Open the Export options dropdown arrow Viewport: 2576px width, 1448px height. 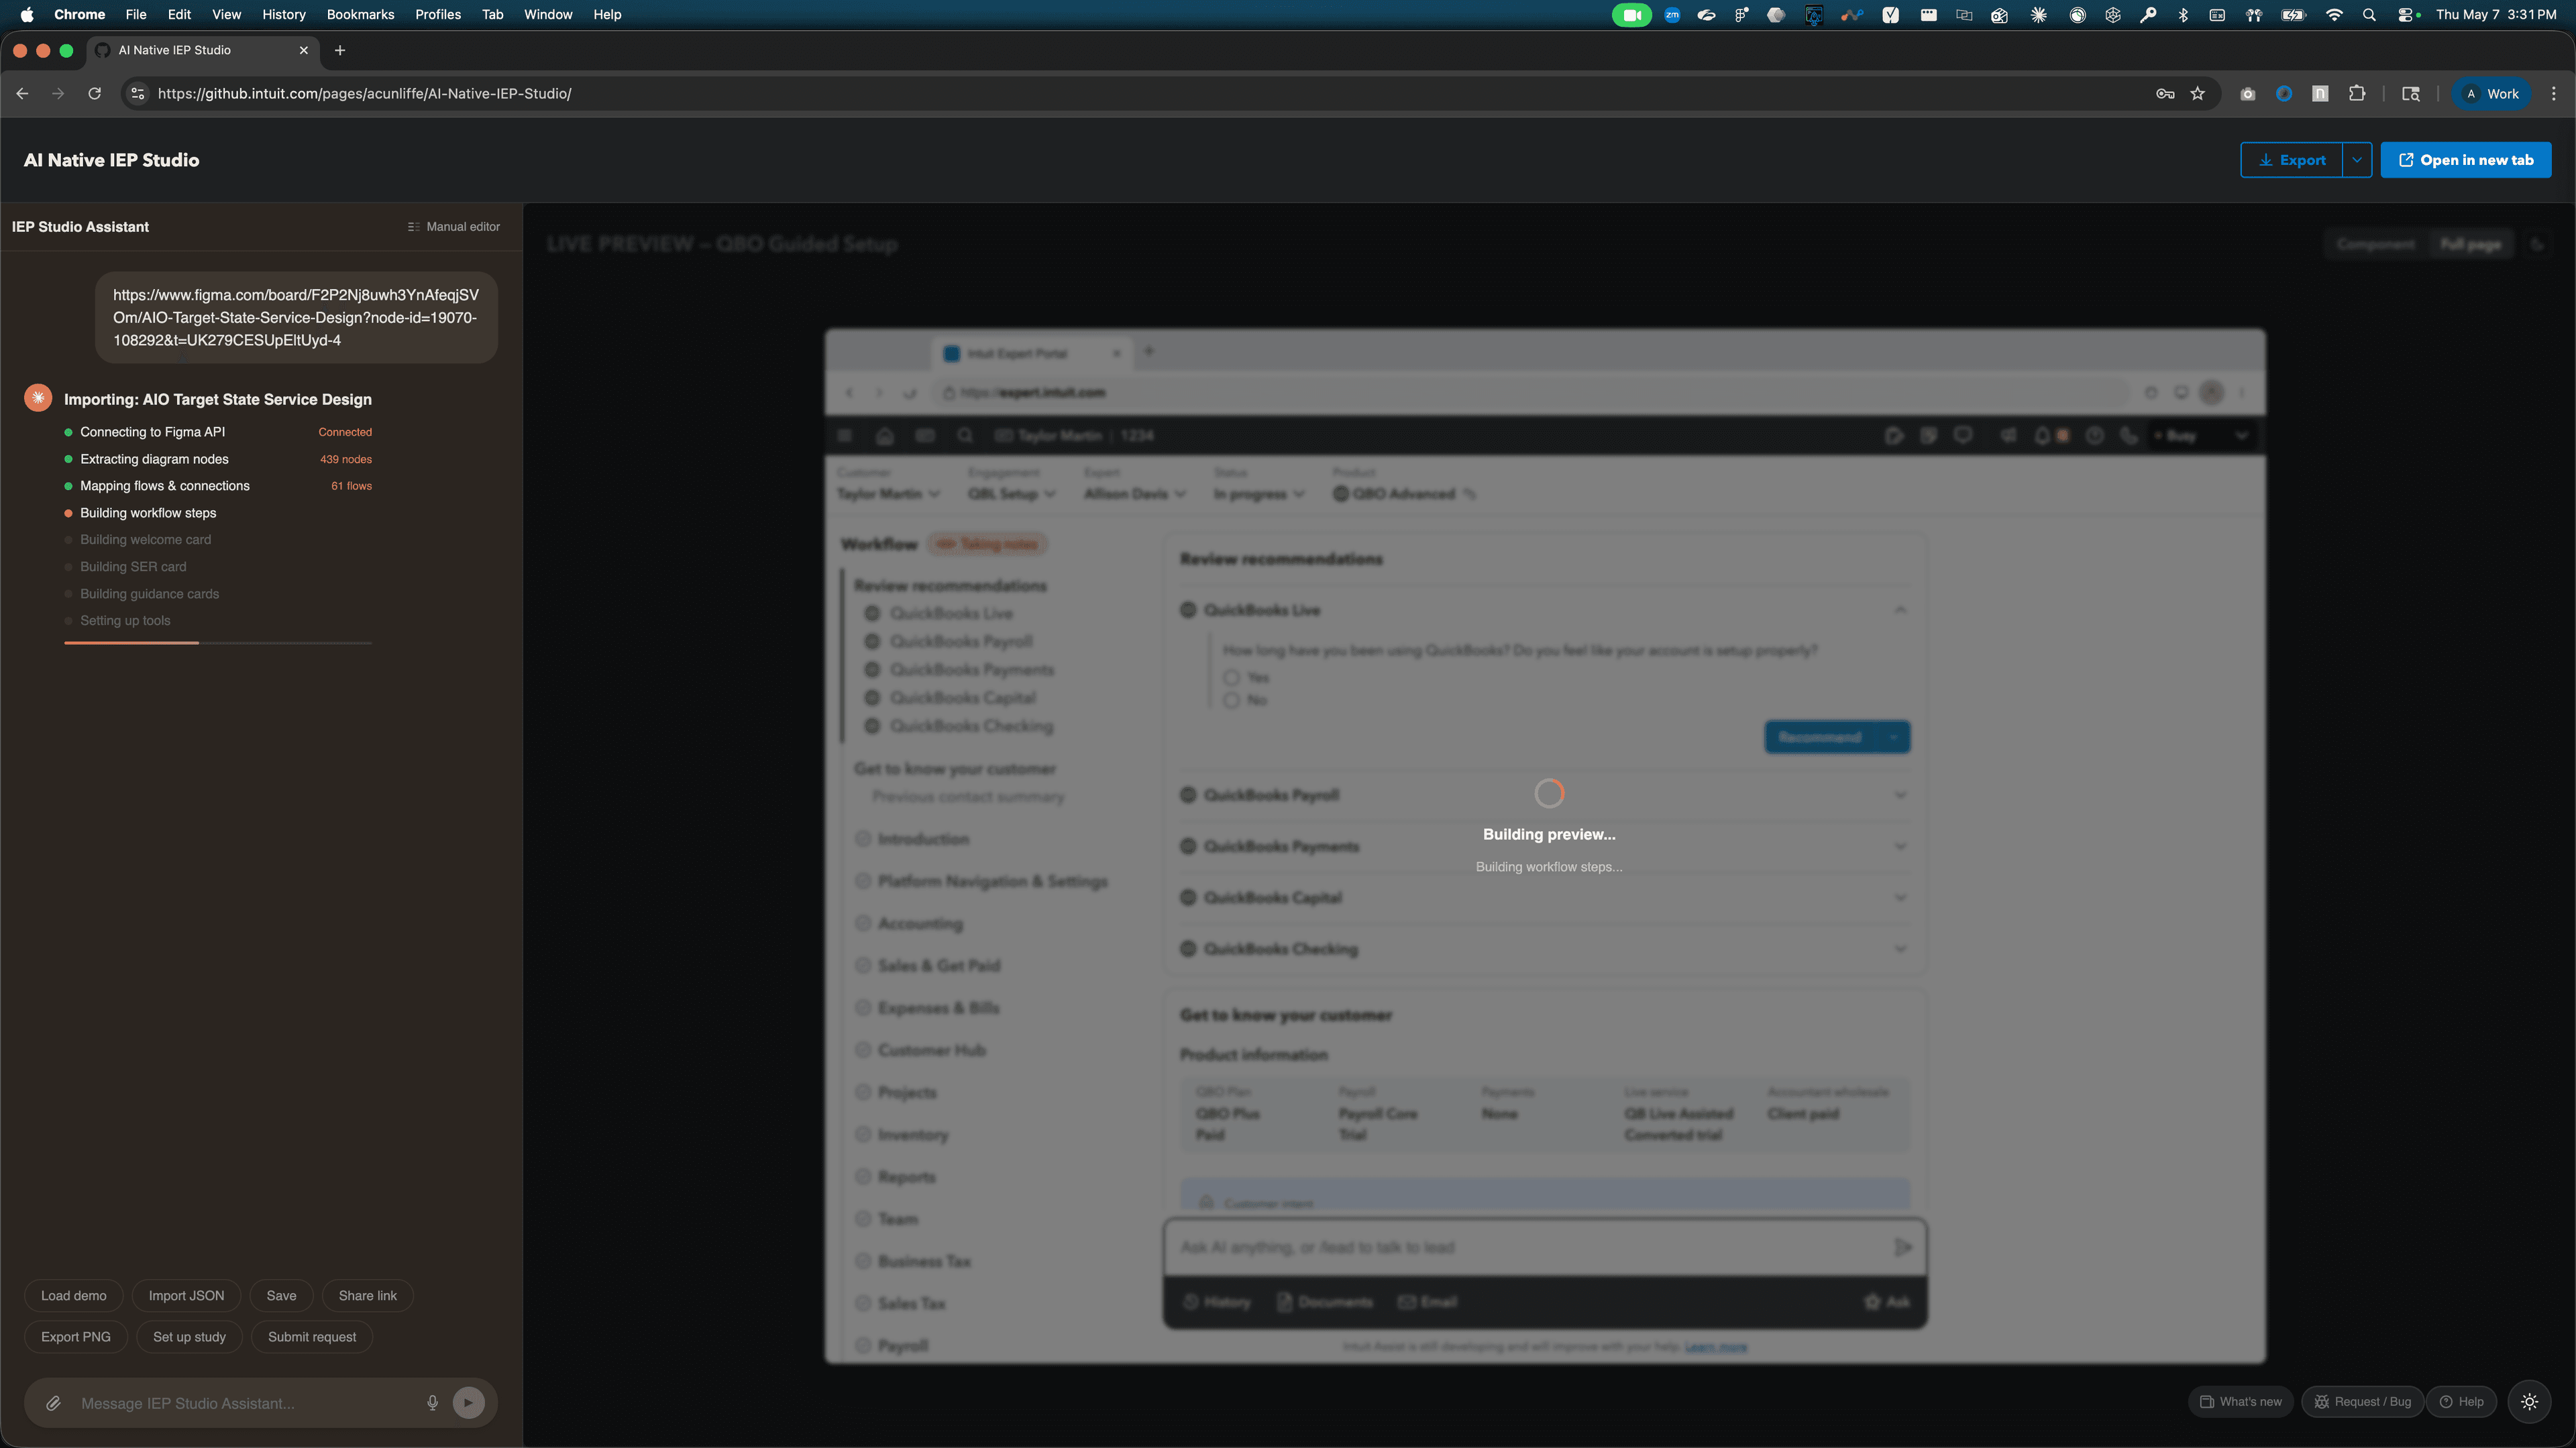click(x=2356, y=160)
